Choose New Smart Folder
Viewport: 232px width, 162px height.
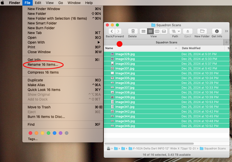point(63,23)
